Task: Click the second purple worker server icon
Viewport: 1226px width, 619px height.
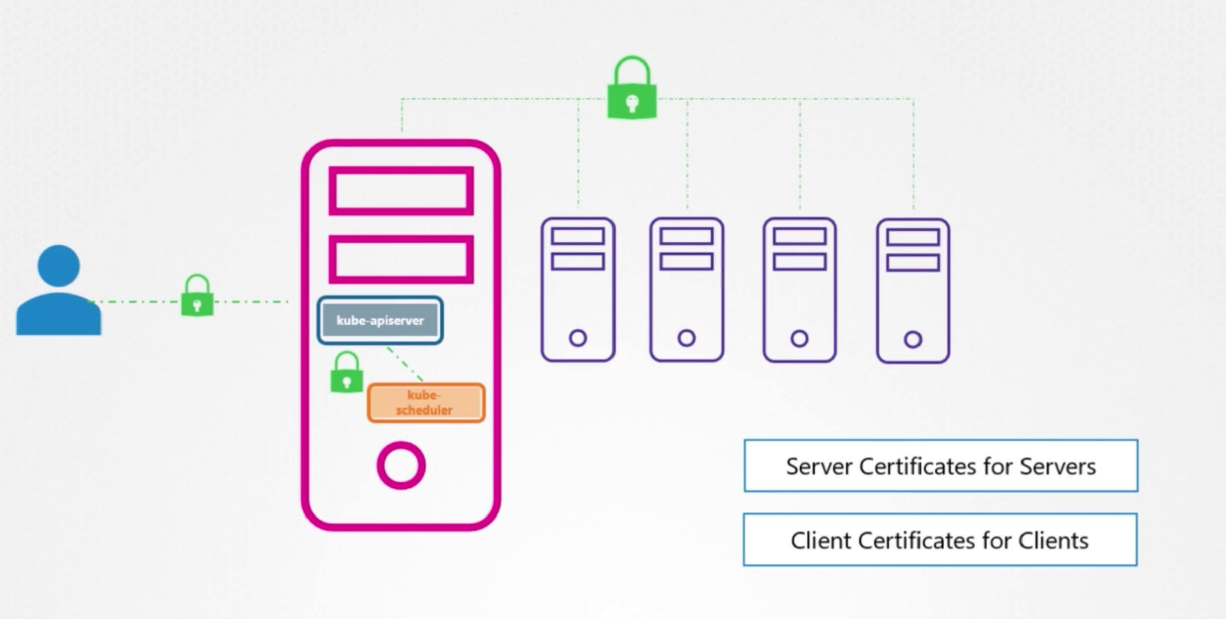Action: (686, 290)
